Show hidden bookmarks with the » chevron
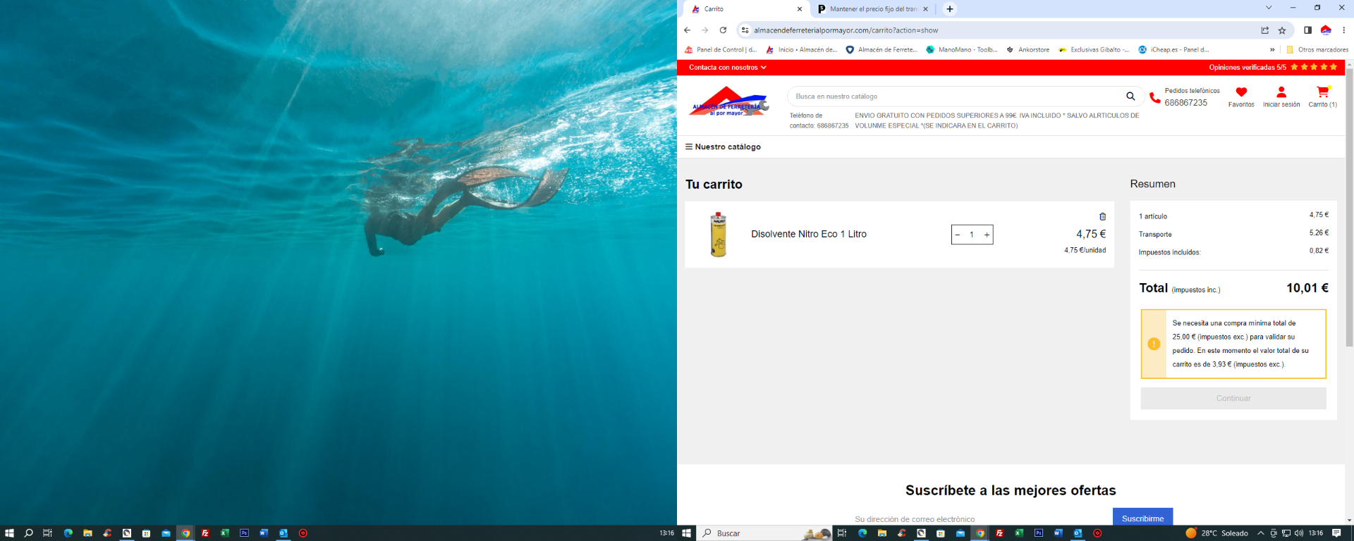1354x541 pixels. (1272, 50)
